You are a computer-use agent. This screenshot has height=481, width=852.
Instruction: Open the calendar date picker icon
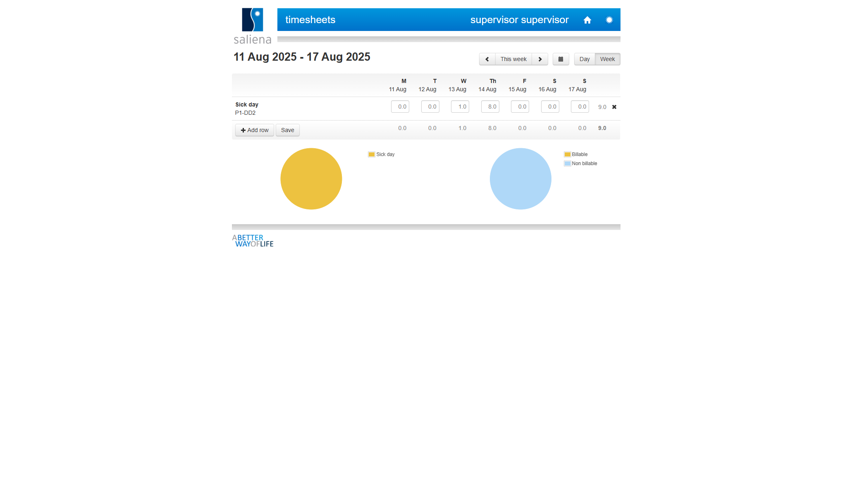click(x=561, y=59)
